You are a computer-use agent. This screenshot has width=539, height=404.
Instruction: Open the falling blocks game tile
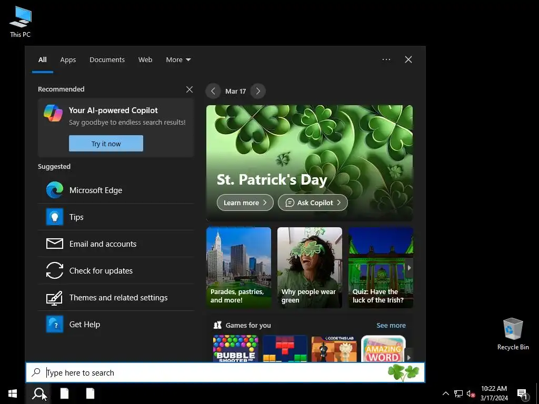point(285,348)
